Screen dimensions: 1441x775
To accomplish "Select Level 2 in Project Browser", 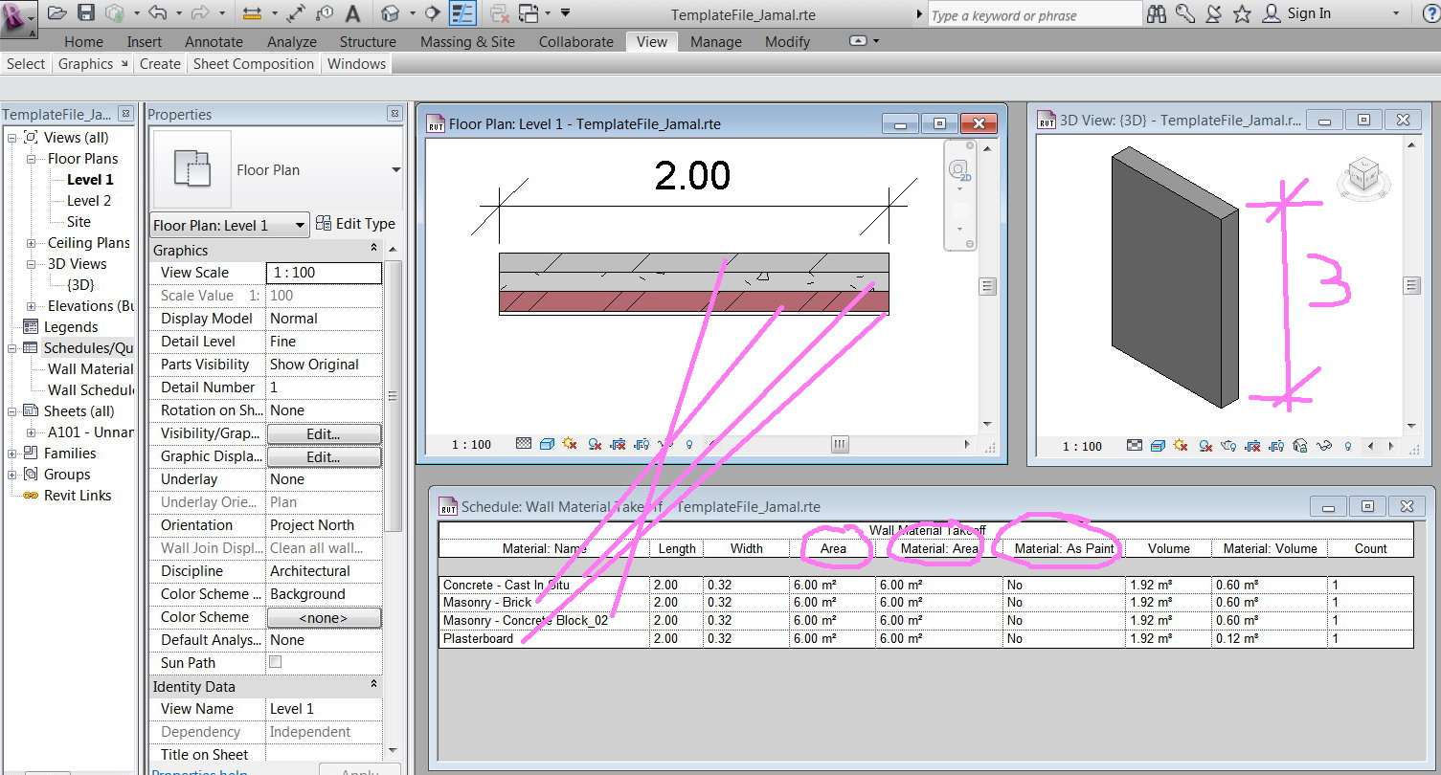I will pyautogui.click(x=88, y=201).
